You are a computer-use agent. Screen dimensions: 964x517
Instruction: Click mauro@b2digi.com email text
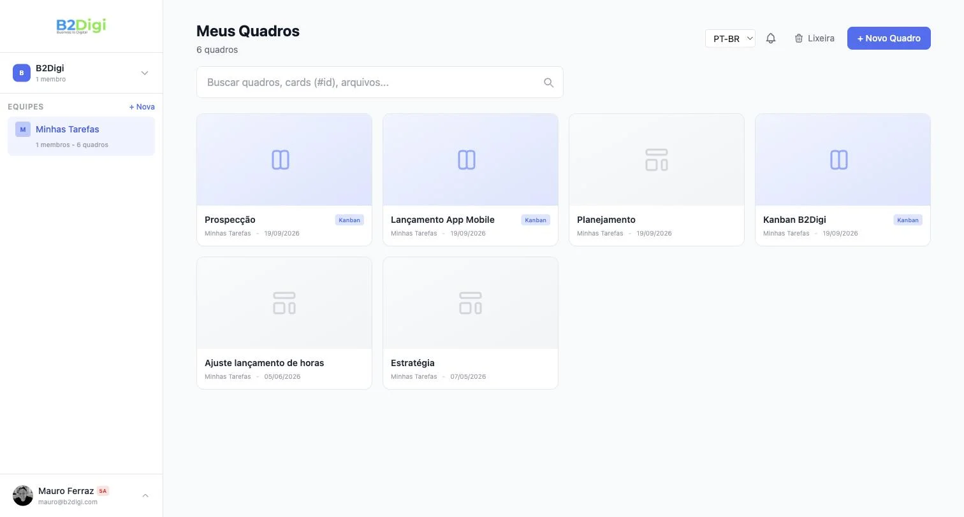tap(68, 502)
